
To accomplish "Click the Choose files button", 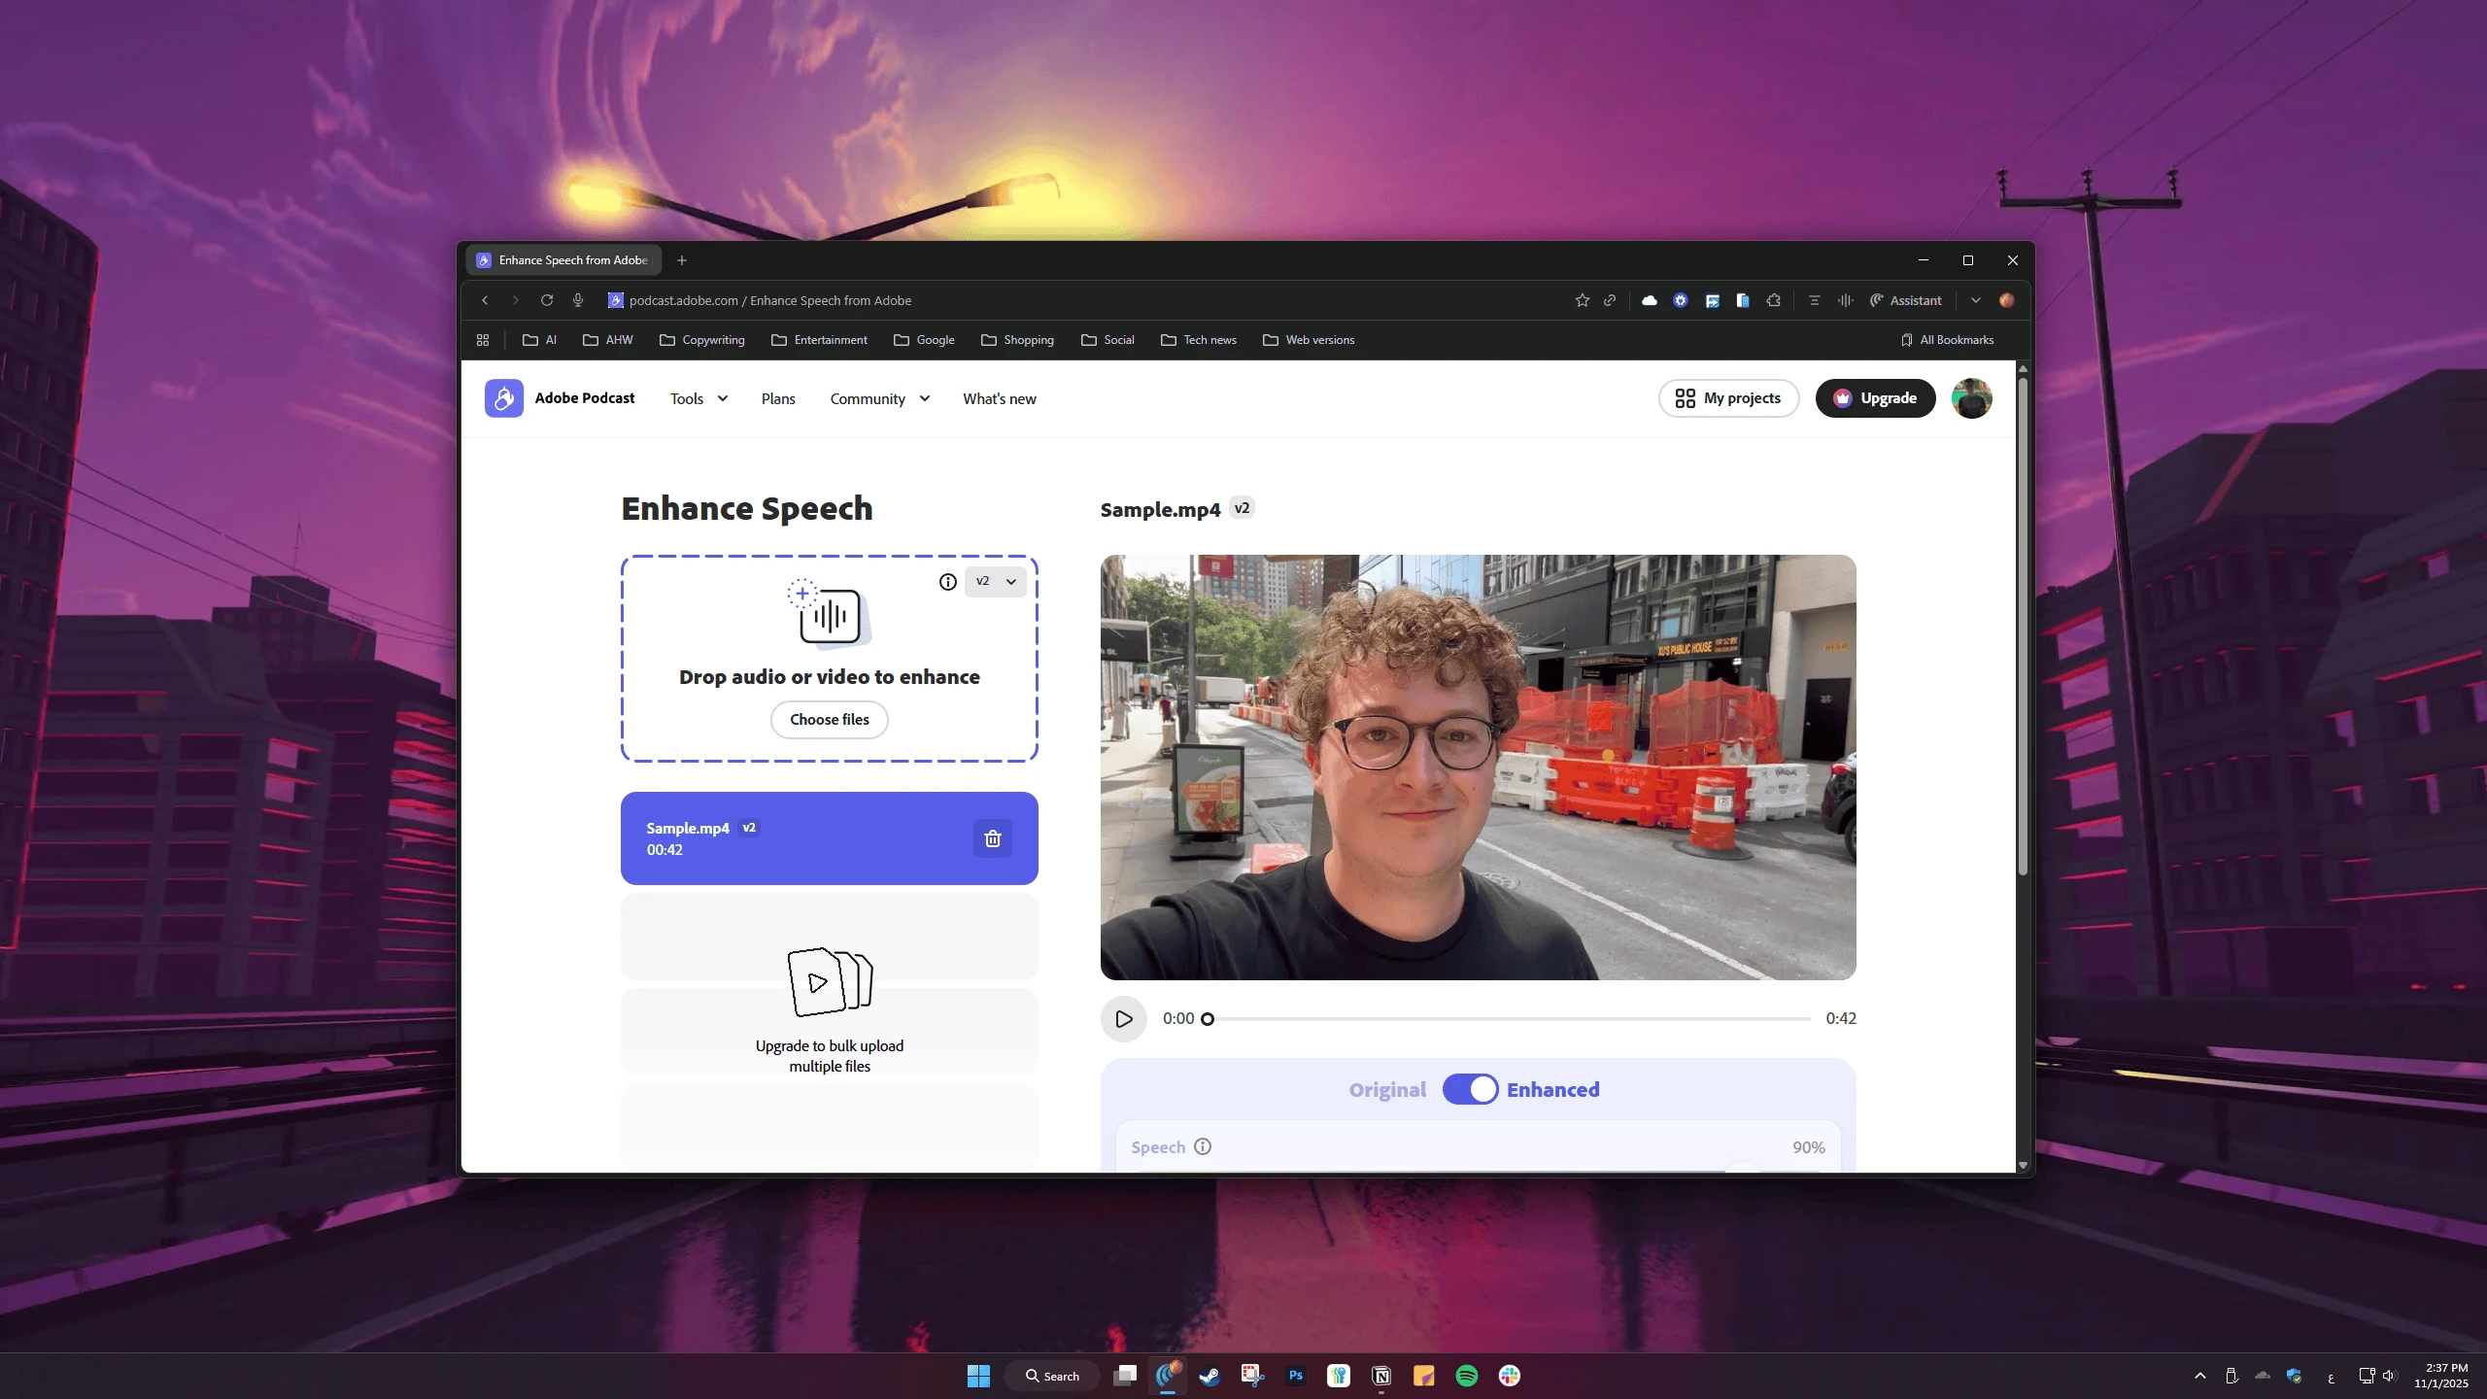I will (x=829, y=720).
